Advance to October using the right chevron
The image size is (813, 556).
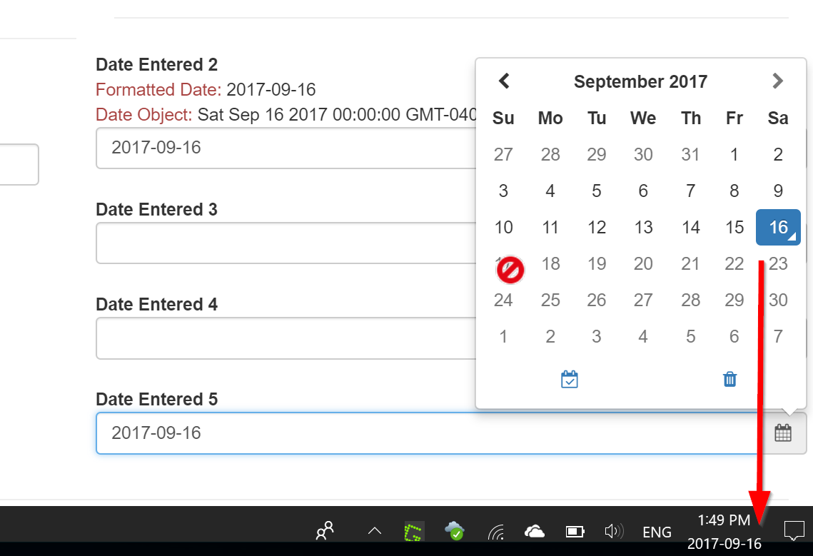(x=777, y=81)
